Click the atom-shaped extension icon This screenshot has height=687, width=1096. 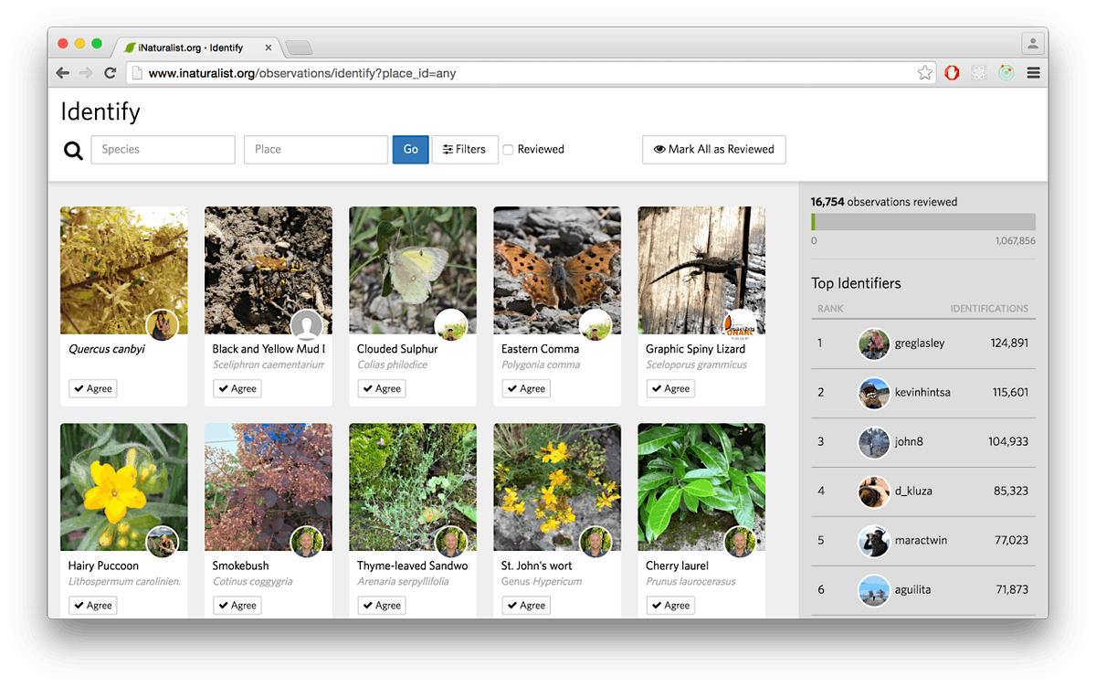(979, 72)
